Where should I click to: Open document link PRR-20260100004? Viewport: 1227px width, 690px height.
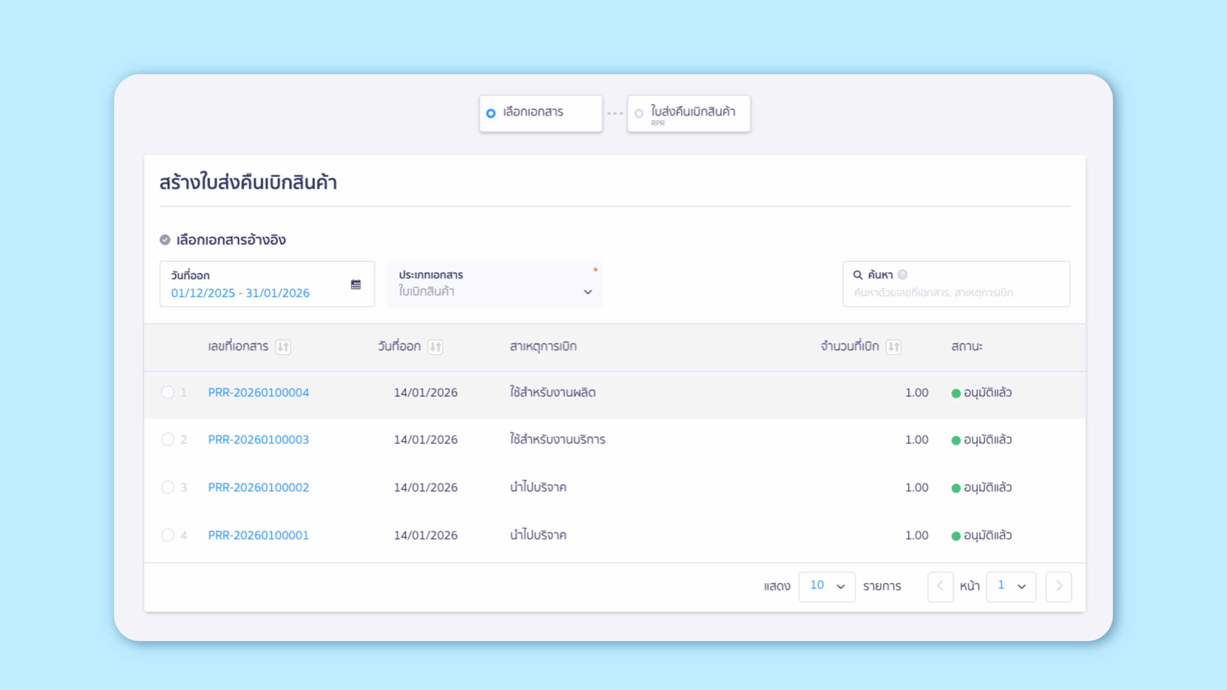click(x=258, y=392)
